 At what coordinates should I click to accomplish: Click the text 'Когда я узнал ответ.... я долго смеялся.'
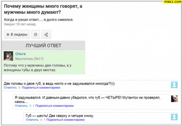pyautogui.click(x=39, y=20)
